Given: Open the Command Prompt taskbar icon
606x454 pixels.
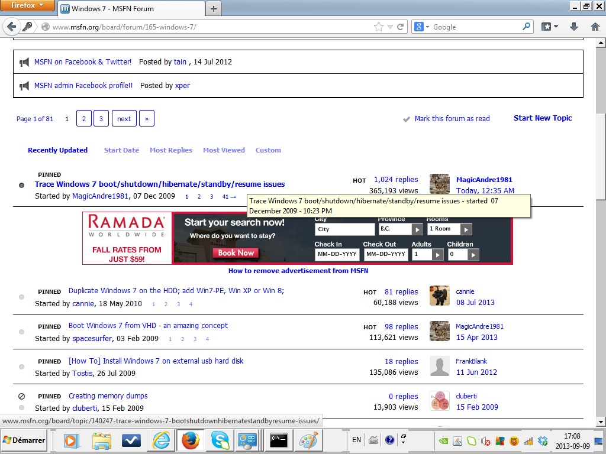Looking at the screenshot, I should [278, 440].
